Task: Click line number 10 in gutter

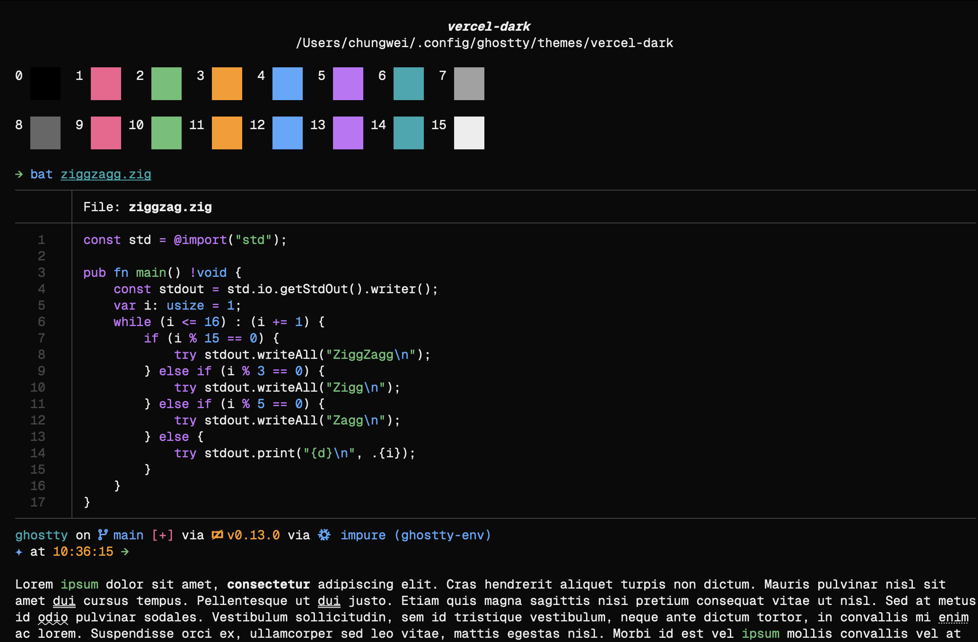Action: click(38, 387)
